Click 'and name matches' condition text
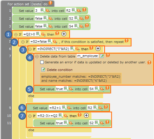 pyautogui.click(x=74, y=81)
